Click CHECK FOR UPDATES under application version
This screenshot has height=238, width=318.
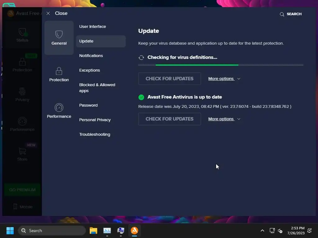(169, 119)
